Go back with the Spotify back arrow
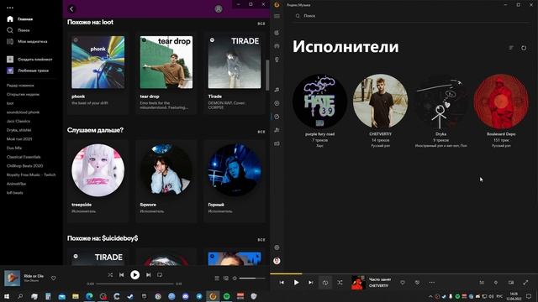 [71, 9]
